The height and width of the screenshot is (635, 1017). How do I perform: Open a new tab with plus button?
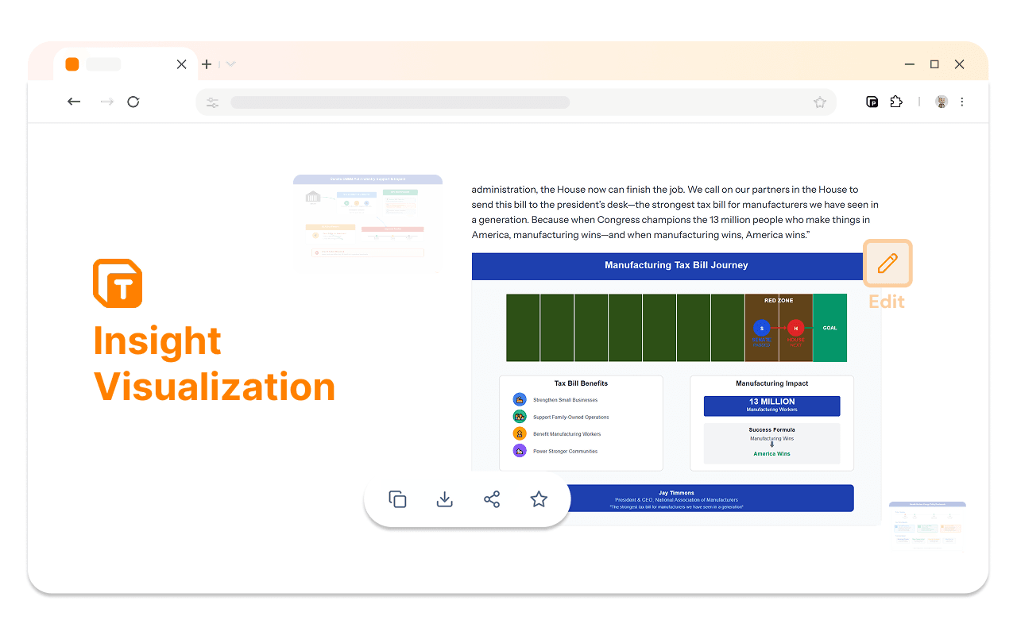[207, 64]
